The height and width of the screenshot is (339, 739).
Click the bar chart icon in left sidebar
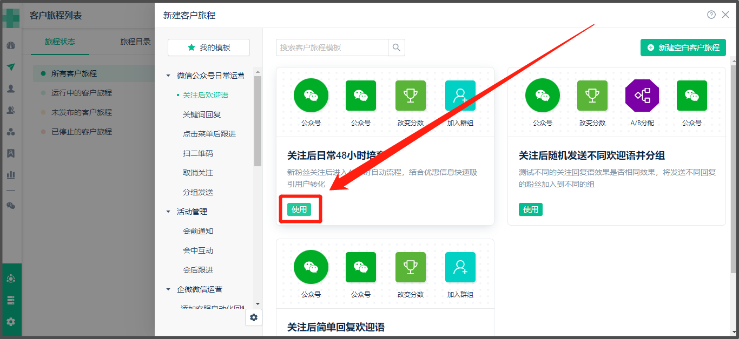tap(11, 174)
